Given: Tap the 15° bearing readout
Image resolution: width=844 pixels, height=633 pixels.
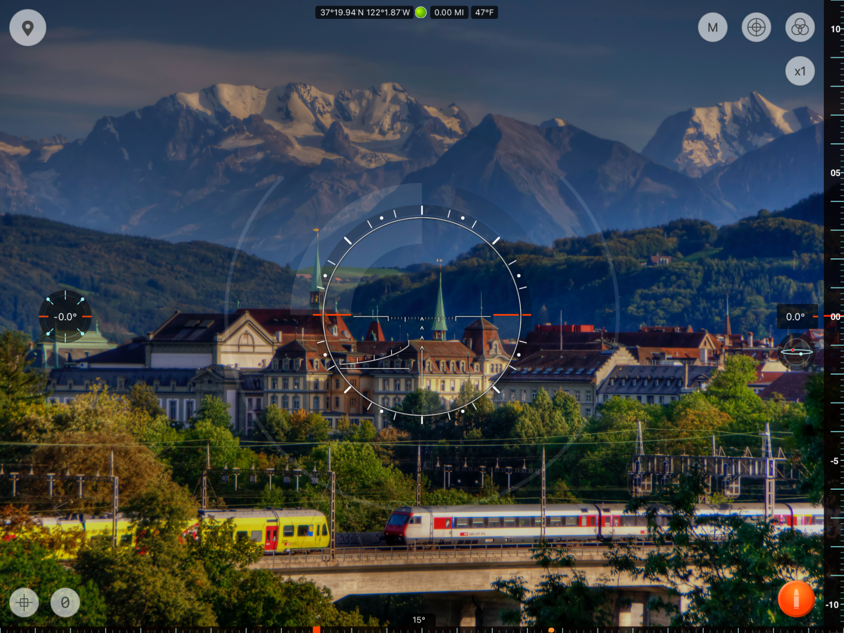Looking at the screenshot, I should pos(419,620).
